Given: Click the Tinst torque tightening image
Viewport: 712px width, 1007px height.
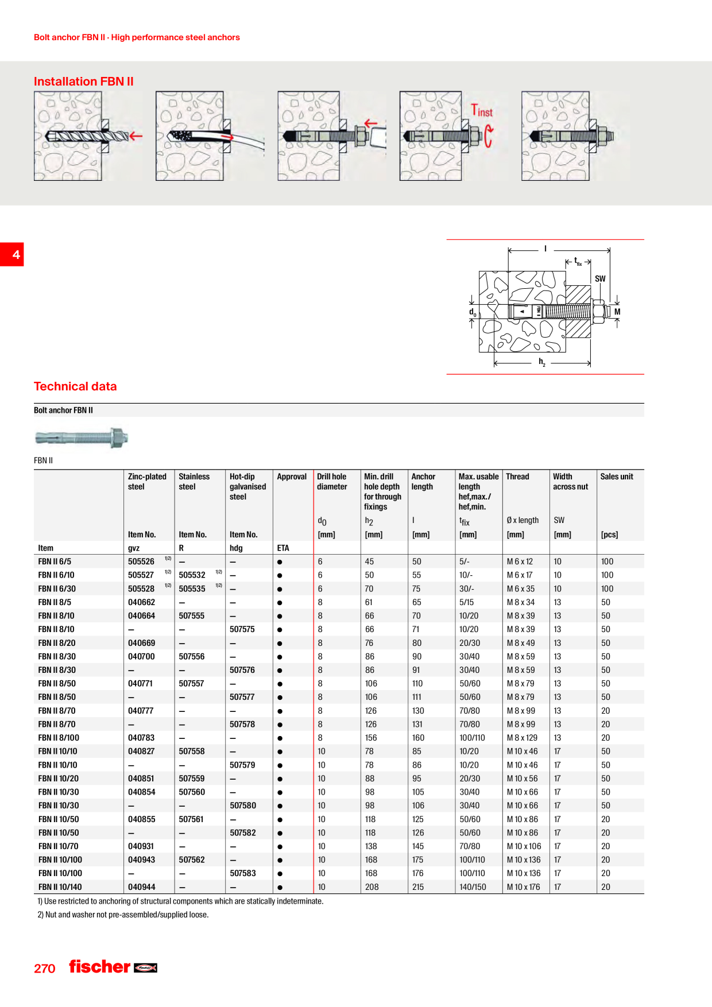Looking at the screenshot, I should 448,136.
